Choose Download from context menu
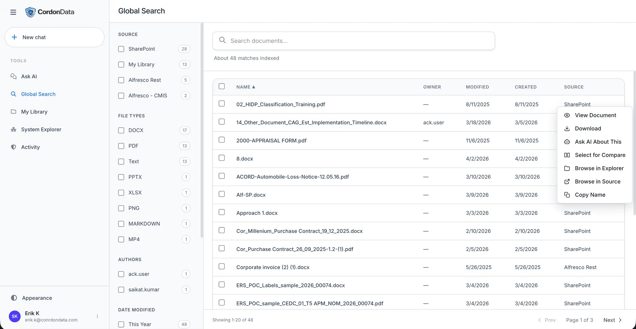This screenshot has height=329, width=636. click(595, 129)
